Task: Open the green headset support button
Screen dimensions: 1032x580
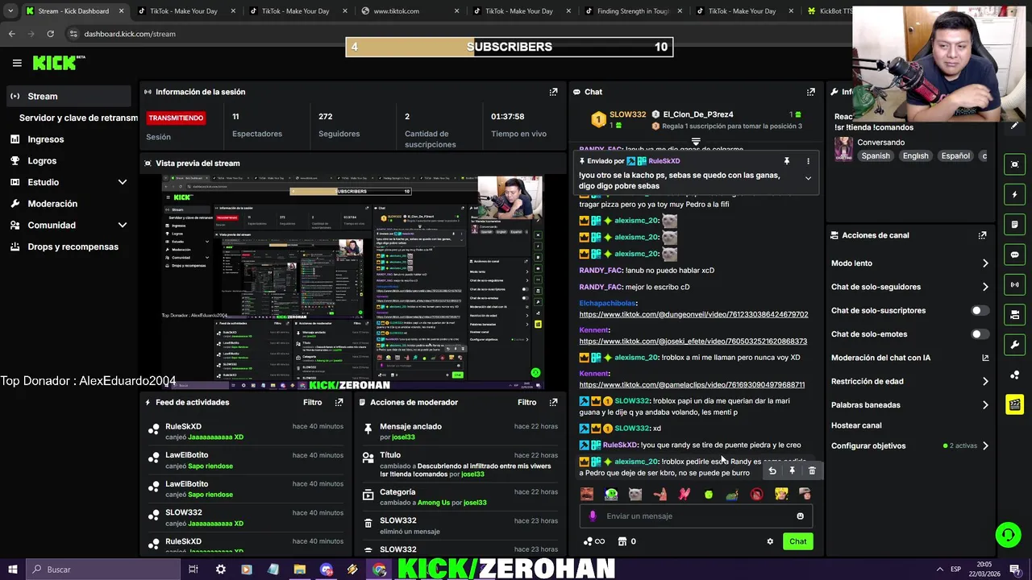Action: [x=1007, y=535]
